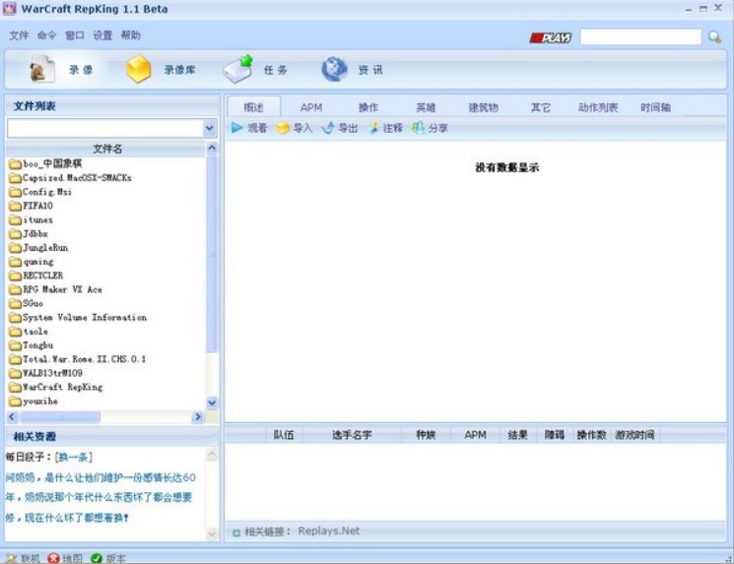
Task: Click the 版本 green check status icon
Action: (97, 558)
